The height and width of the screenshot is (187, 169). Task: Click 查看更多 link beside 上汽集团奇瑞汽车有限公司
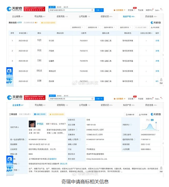coord(53,159)
